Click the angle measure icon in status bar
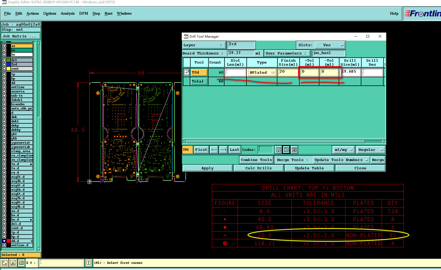This screenshot has width=441, height=270. click(x=13, y=263)
